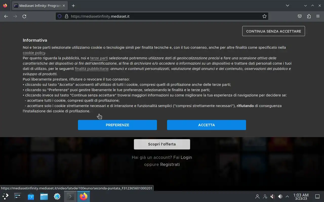This screenshot has width=324, height=202.
Task: Open the terminal icon in taskbar
Action: [x=70, y=196]
